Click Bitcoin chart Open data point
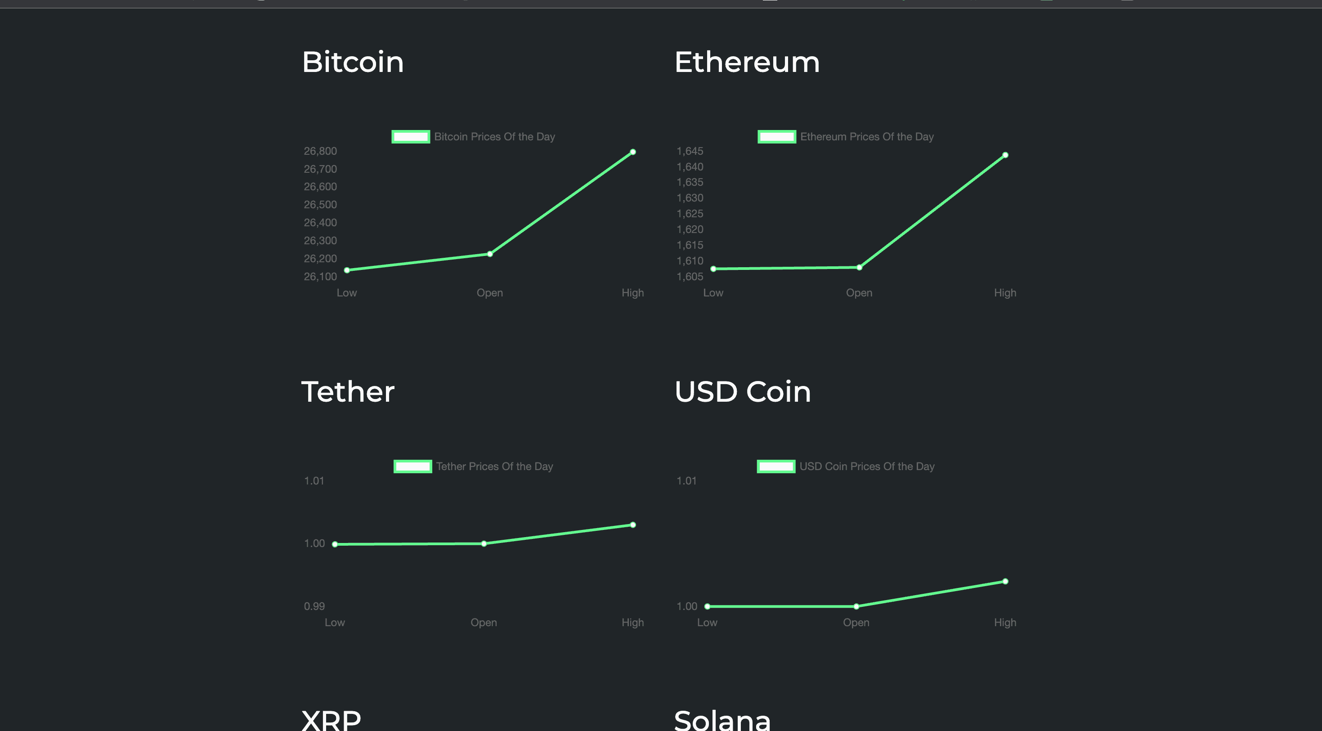This screenshot has height=731, width=1322. 490,254
